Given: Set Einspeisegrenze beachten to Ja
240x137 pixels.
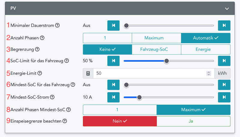Looking at the screenshot, I should pyautogui.click(x=193, y=121).
